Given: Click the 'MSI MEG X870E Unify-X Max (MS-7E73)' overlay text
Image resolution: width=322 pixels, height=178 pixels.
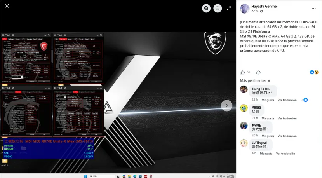Looking at the screenshot, I should pyautogui.click(x=59, y=141).
